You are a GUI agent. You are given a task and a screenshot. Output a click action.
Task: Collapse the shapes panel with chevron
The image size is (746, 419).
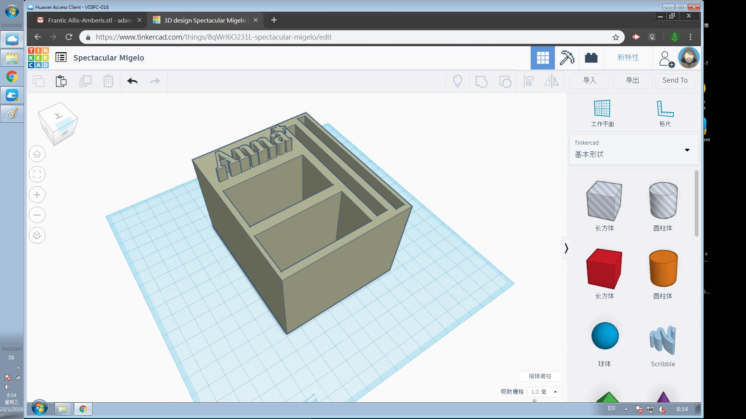point(566,248)
